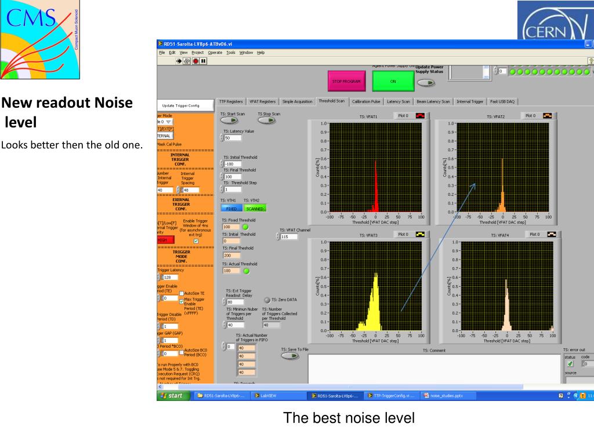Click the TS: Final Threshold 100 stepper
The width and height of the screenshot is (594, 445).
tap(222, 176)
